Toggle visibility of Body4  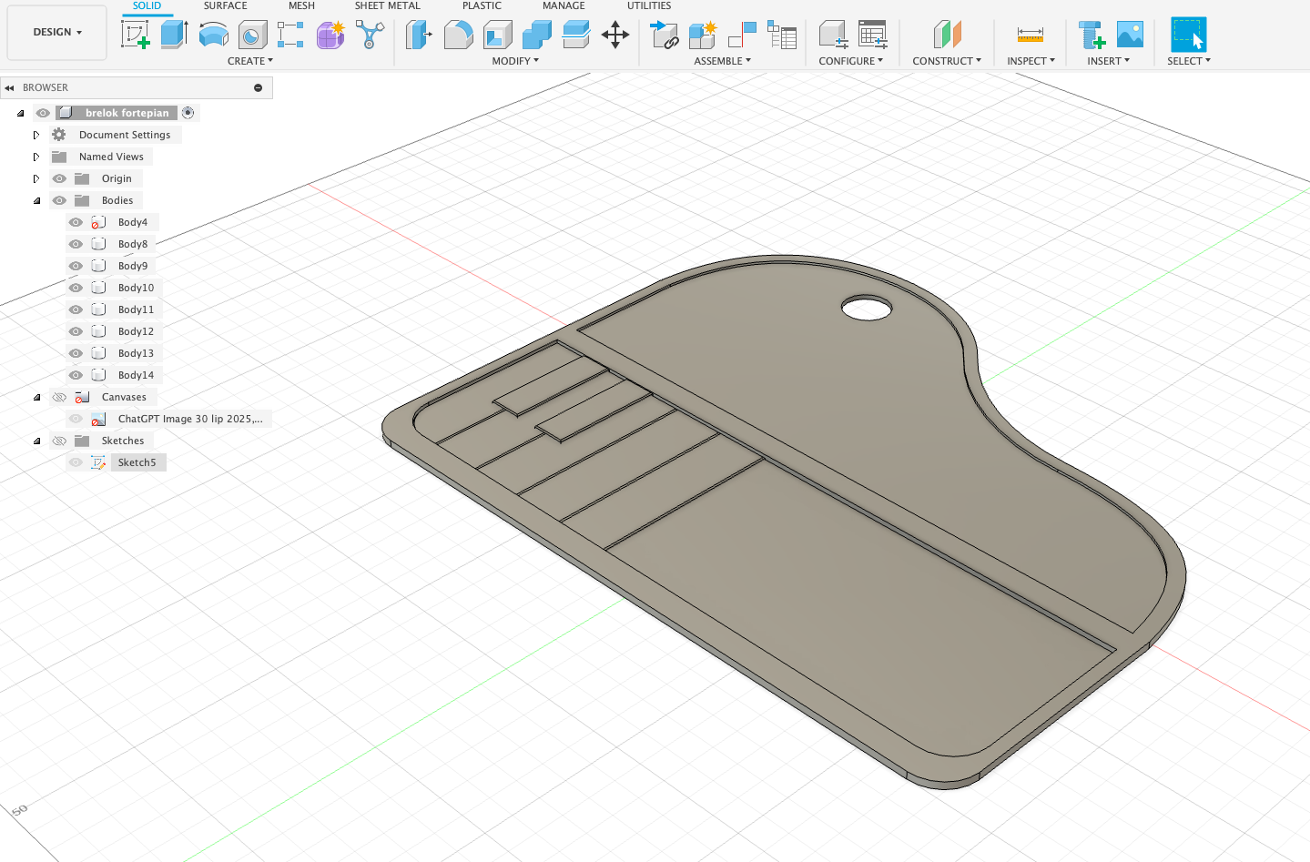76,222
